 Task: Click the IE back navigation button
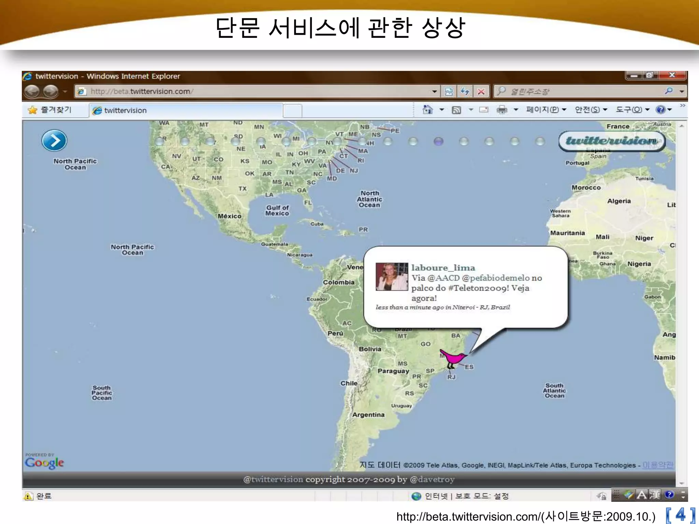click(x=32, y=91)
